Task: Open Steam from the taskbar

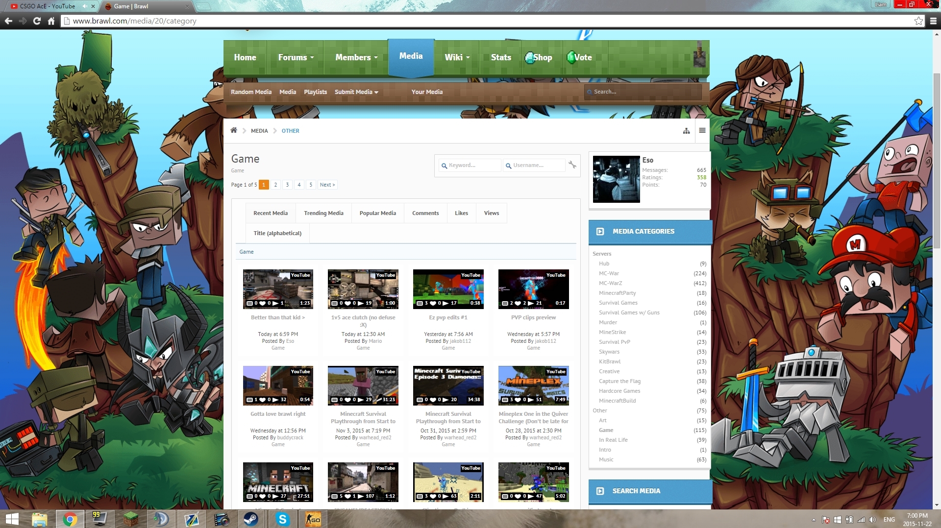Action: pyautogui.click(x=251, y=519)
